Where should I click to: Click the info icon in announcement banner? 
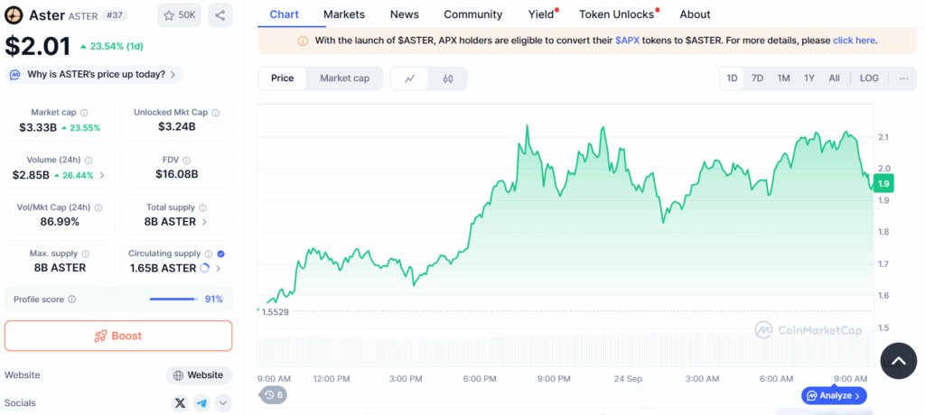click(303, 41)
